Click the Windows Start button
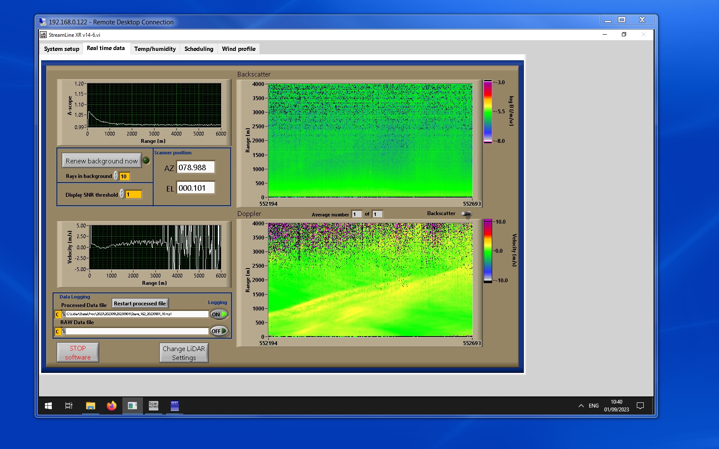 point(48,406)
